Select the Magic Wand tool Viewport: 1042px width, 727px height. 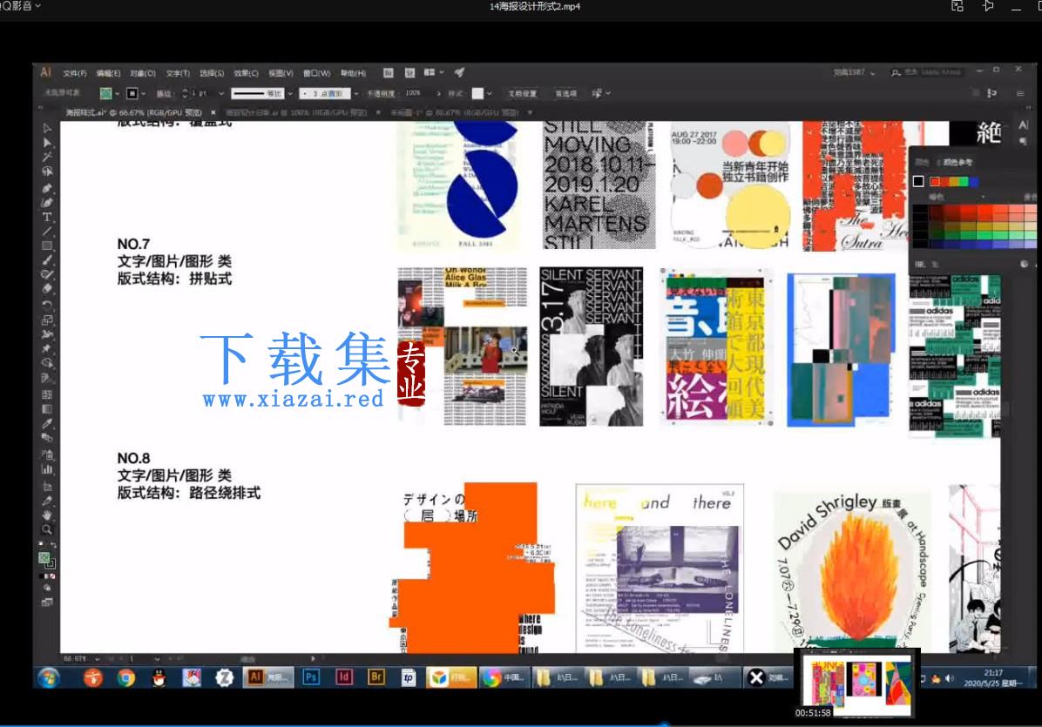tap(47, 158)
